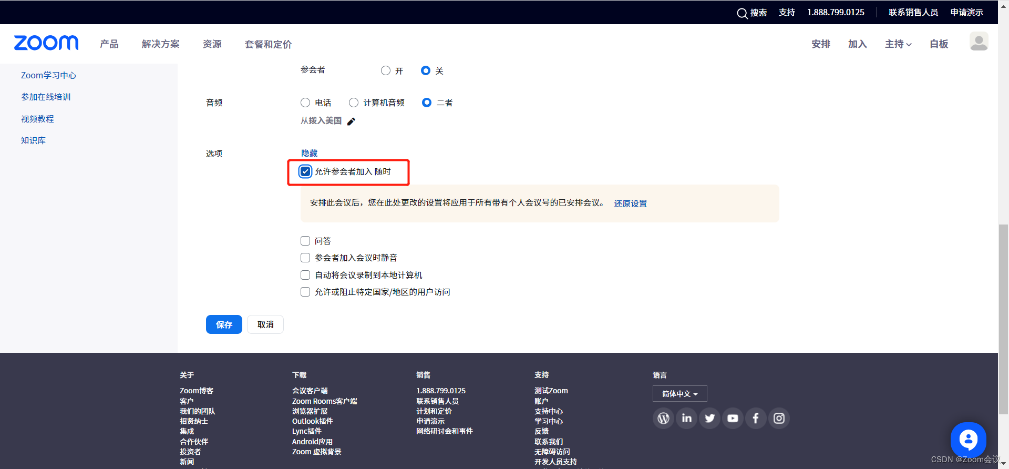1009x469 pixels.
Task: Choose 二者 audio option
Action: pyautogui.click(x=427, y=103)
